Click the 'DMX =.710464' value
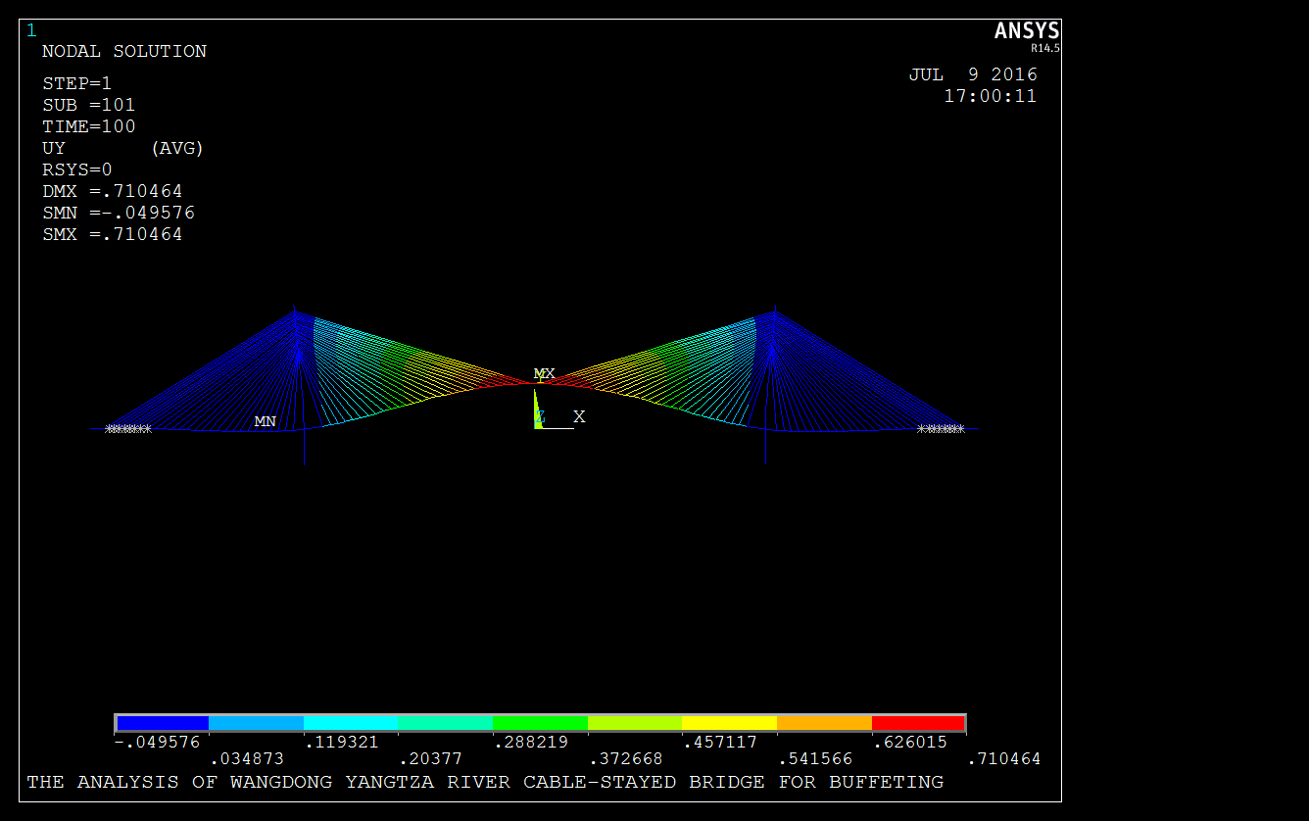 point(113,191)
